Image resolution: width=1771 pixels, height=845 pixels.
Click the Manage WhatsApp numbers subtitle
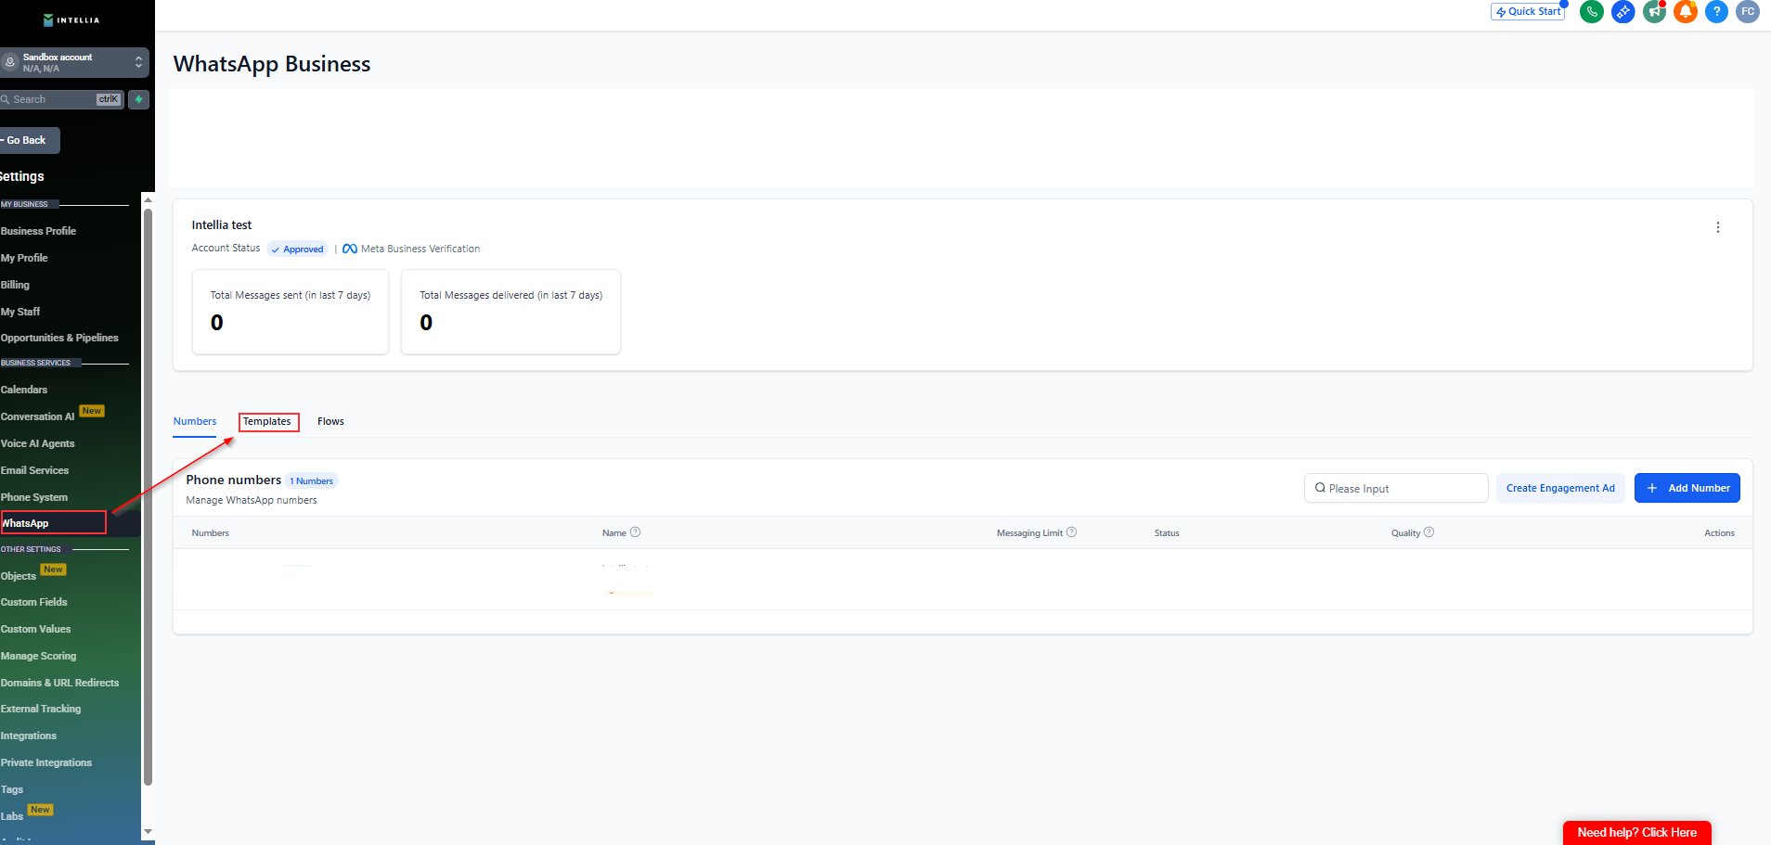pyautogui.click(x=252, y=500)
